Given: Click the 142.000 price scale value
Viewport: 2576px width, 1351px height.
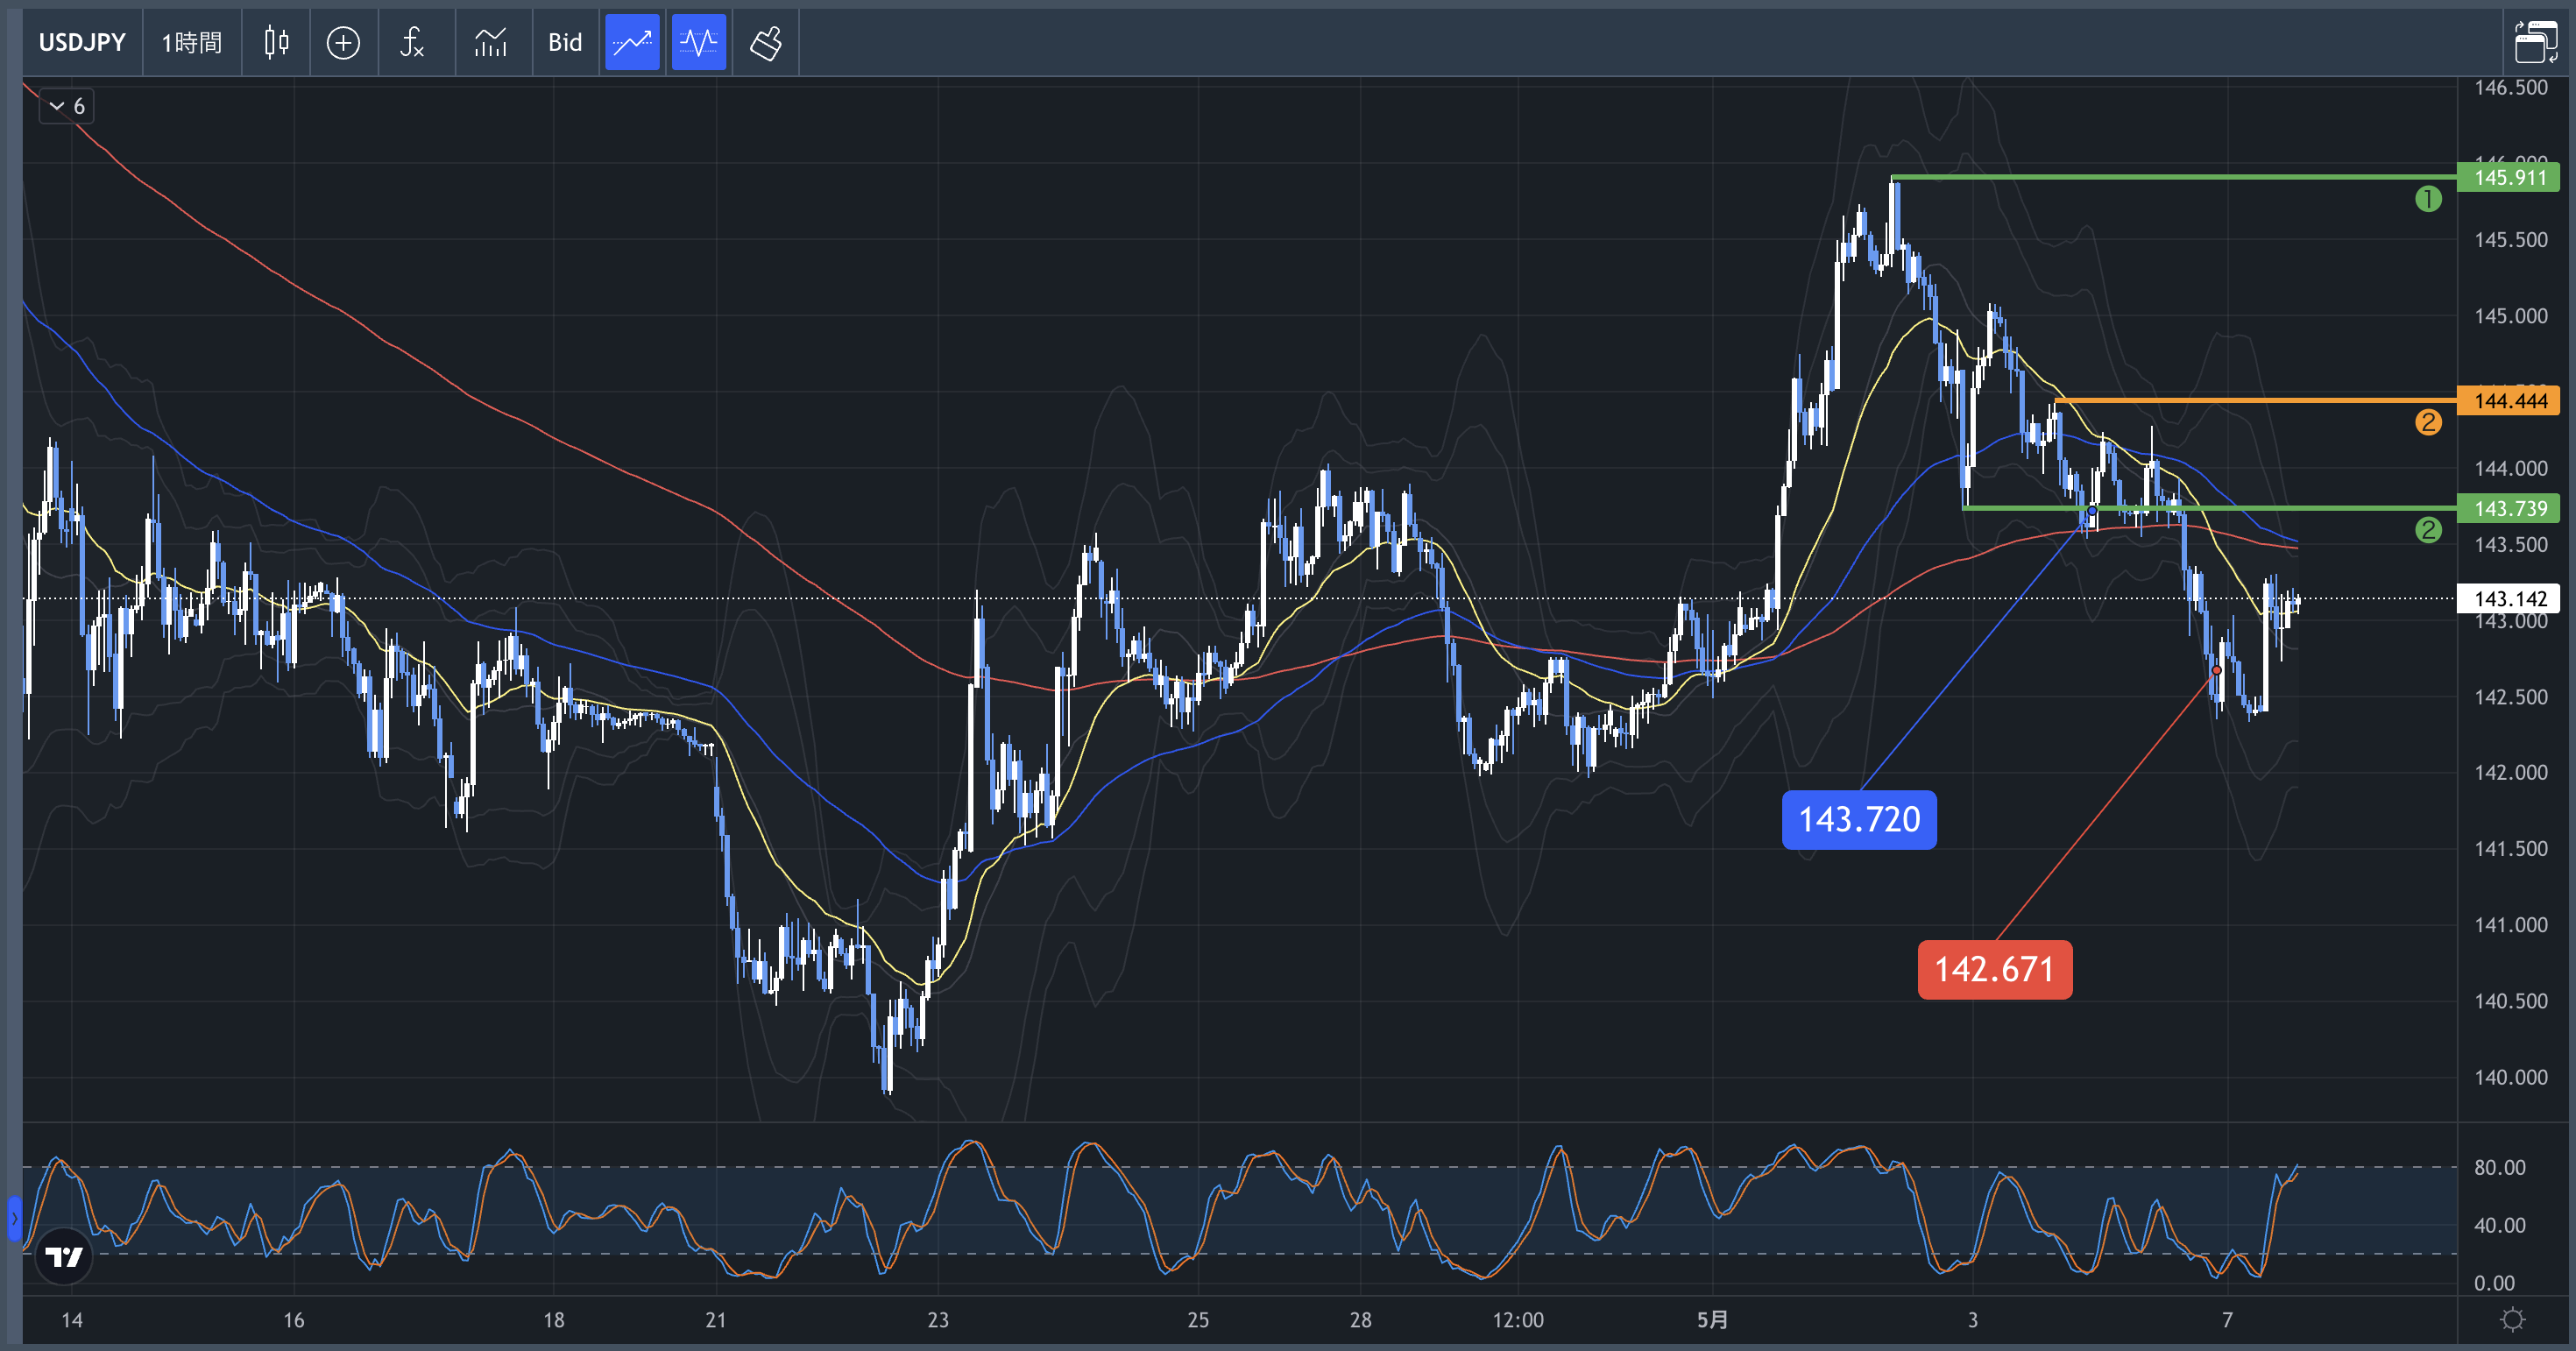Looking at the screenshot, I should (x=2510, y=772).
